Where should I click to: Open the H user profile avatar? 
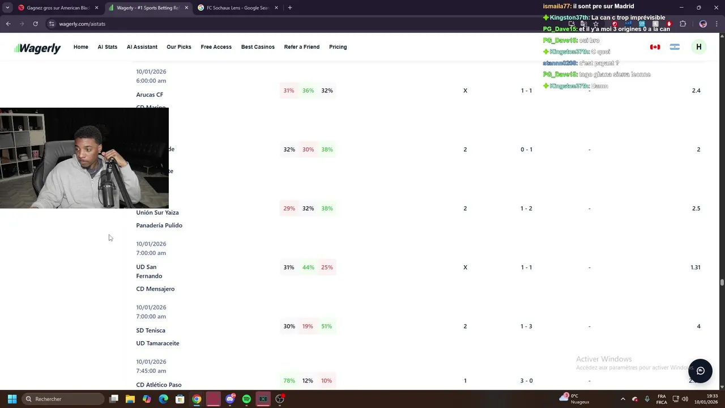point(698,47)
